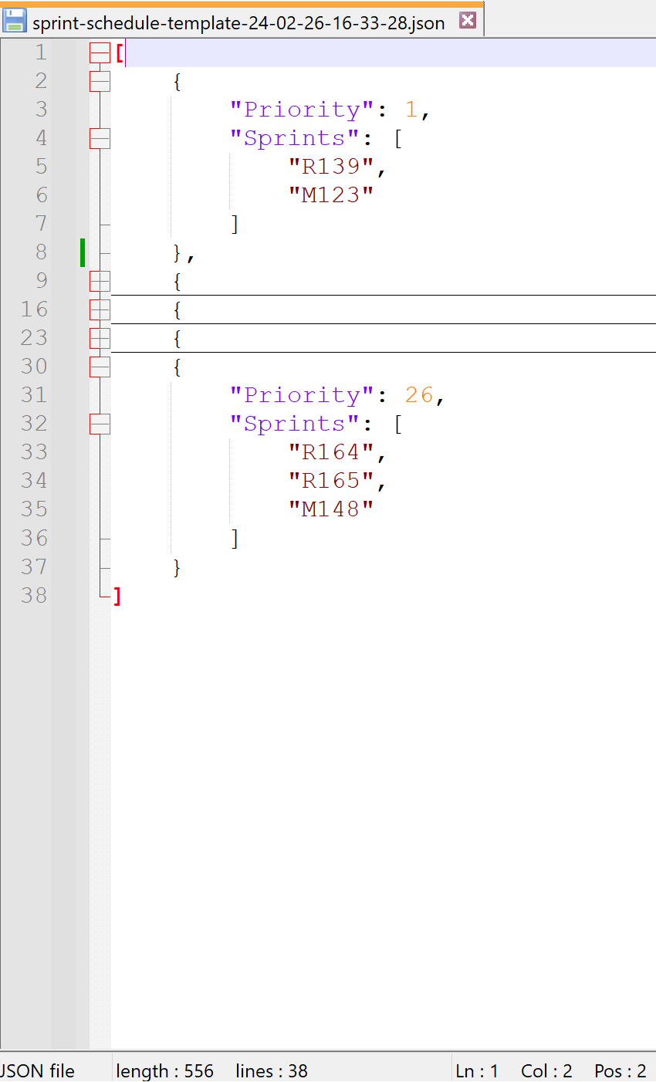Viewport: 656px width, 1082px height.
Task: Expand the folded object on line 23
Action: pyautogui.click(x=100, y=338)
